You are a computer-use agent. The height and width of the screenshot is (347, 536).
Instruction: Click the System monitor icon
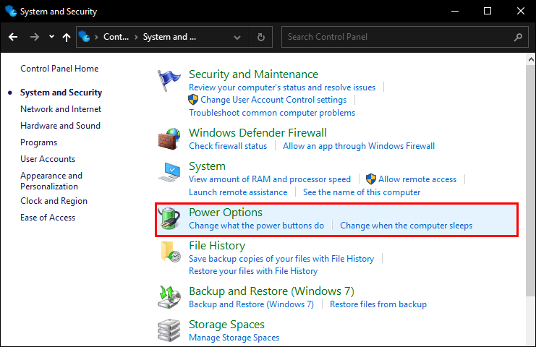pos(169,173)
